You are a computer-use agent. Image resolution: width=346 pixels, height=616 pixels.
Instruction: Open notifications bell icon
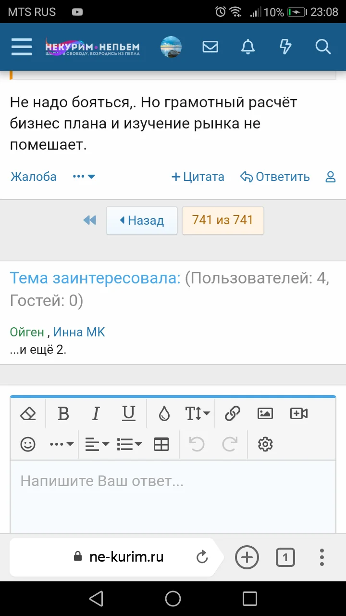[248, 47]
